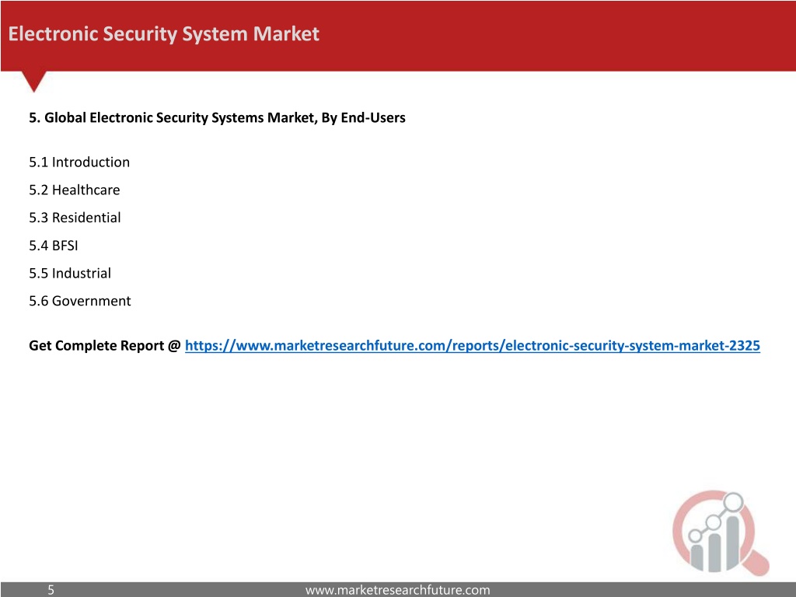Select the '5.1 Introduction' line
Viewport: 796px width, 597px height.
pos(79,162)
